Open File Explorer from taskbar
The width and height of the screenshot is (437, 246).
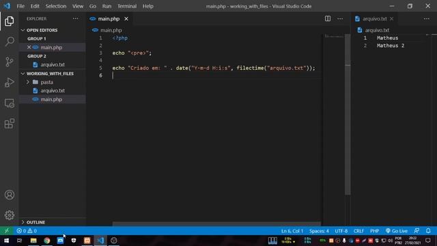tap(33, 241)
